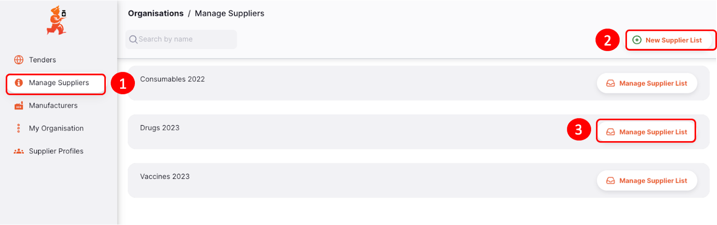Click inbox icon on Consumables 2022 button
Image resolution: width=717 pixels, height=225 pixels.
point(610,83)
